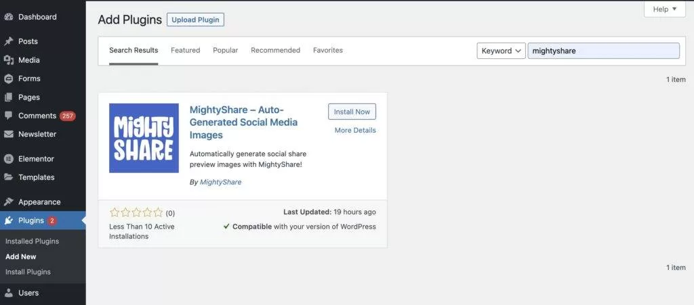Image resolution: width=694 pixels, height=305 pixels.
Task: Click the plugin description text
Action: [248, 160]
